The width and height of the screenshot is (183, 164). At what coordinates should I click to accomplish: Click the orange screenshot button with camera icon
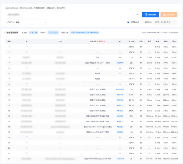[x=169, y=14]
